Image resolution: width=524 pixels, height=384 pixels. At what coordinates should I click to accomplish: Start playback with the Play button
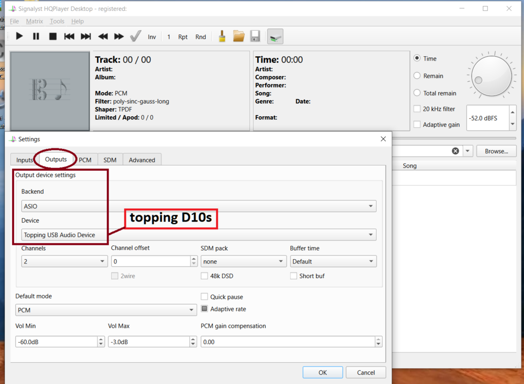pos(20,36)
